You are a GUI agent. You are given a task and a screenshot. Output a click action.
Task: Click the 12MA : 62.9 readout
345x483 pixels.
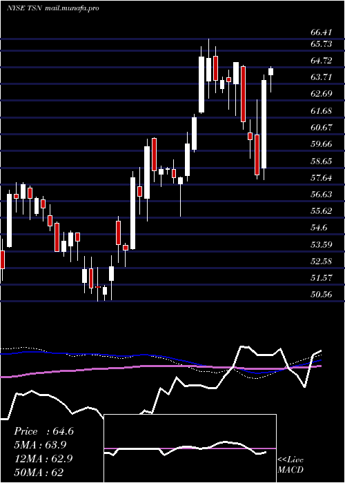(x=43, y=459)
